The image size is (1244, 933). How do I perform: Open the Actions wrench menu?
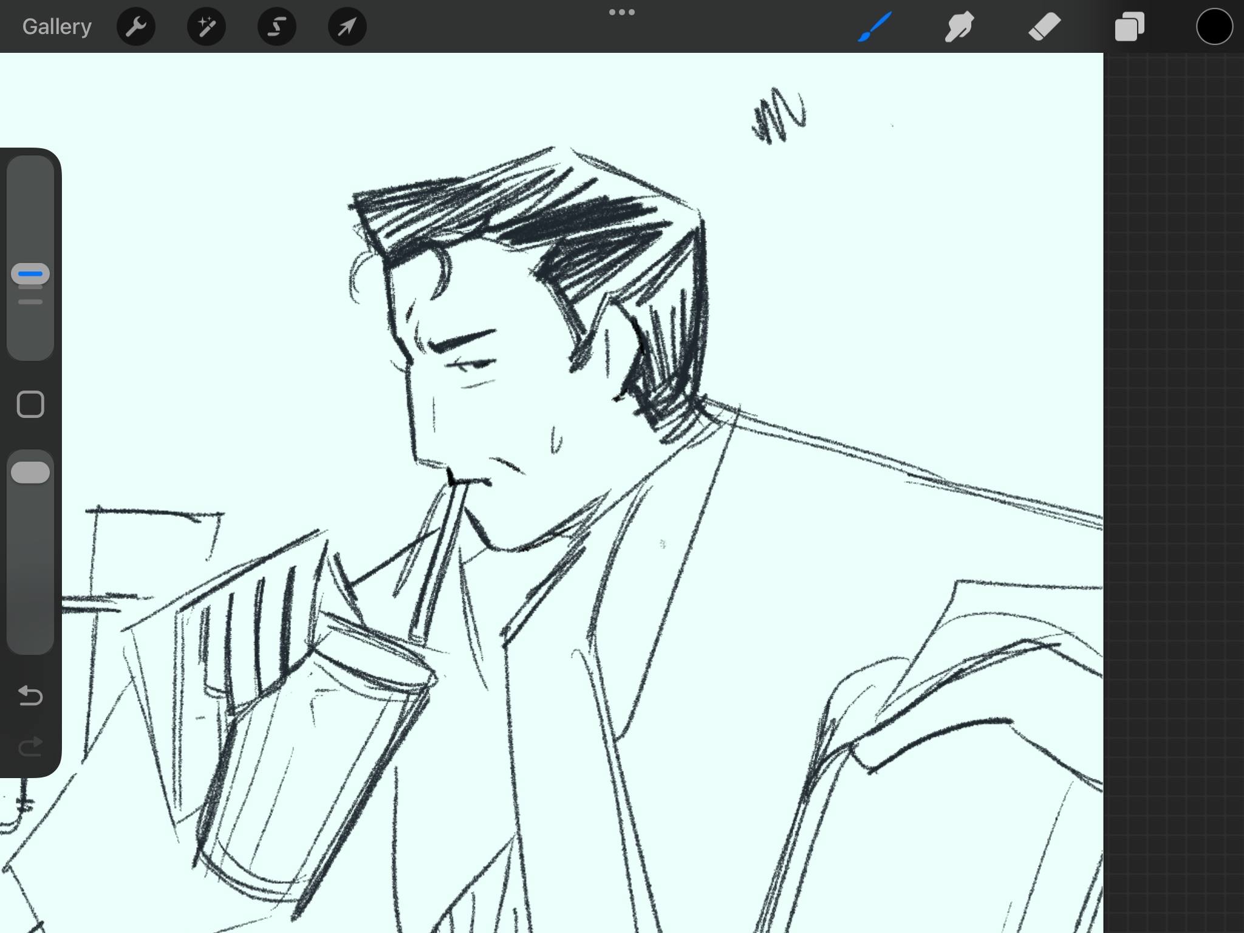(136, 27)
